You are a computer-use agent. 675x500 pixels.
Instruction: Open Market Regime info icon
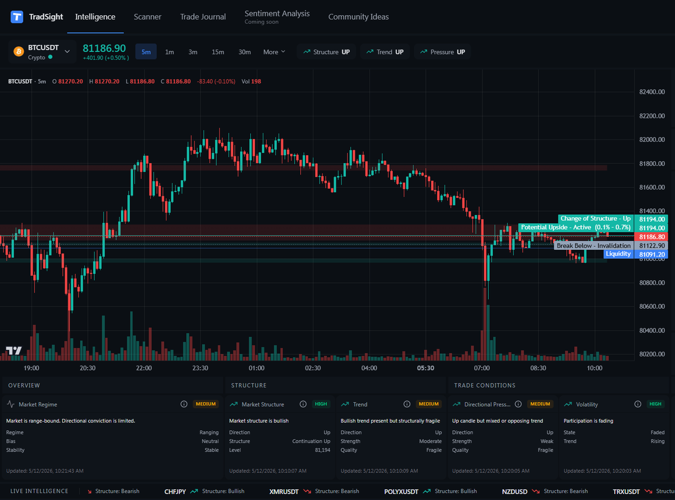[183, 404]
